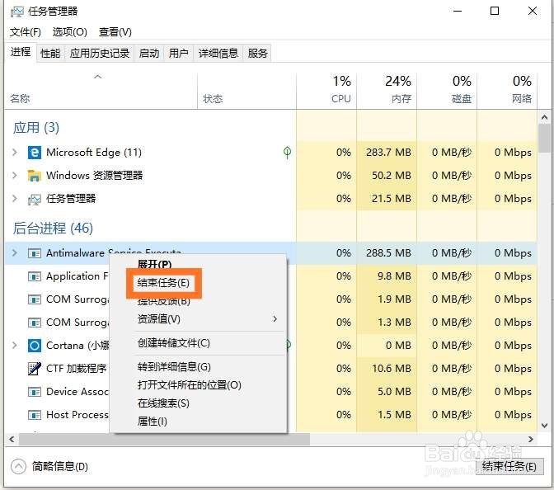The image size is (554, 490).
Task: Click the scroll down arrow
Action: tap(545, 426)
